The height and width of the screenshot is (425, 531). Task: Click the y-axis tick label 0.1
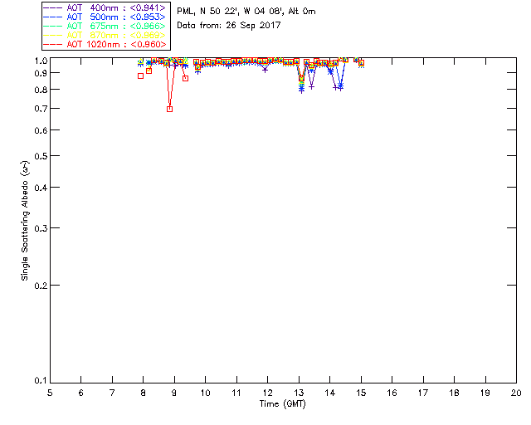[x=41, y=381]
